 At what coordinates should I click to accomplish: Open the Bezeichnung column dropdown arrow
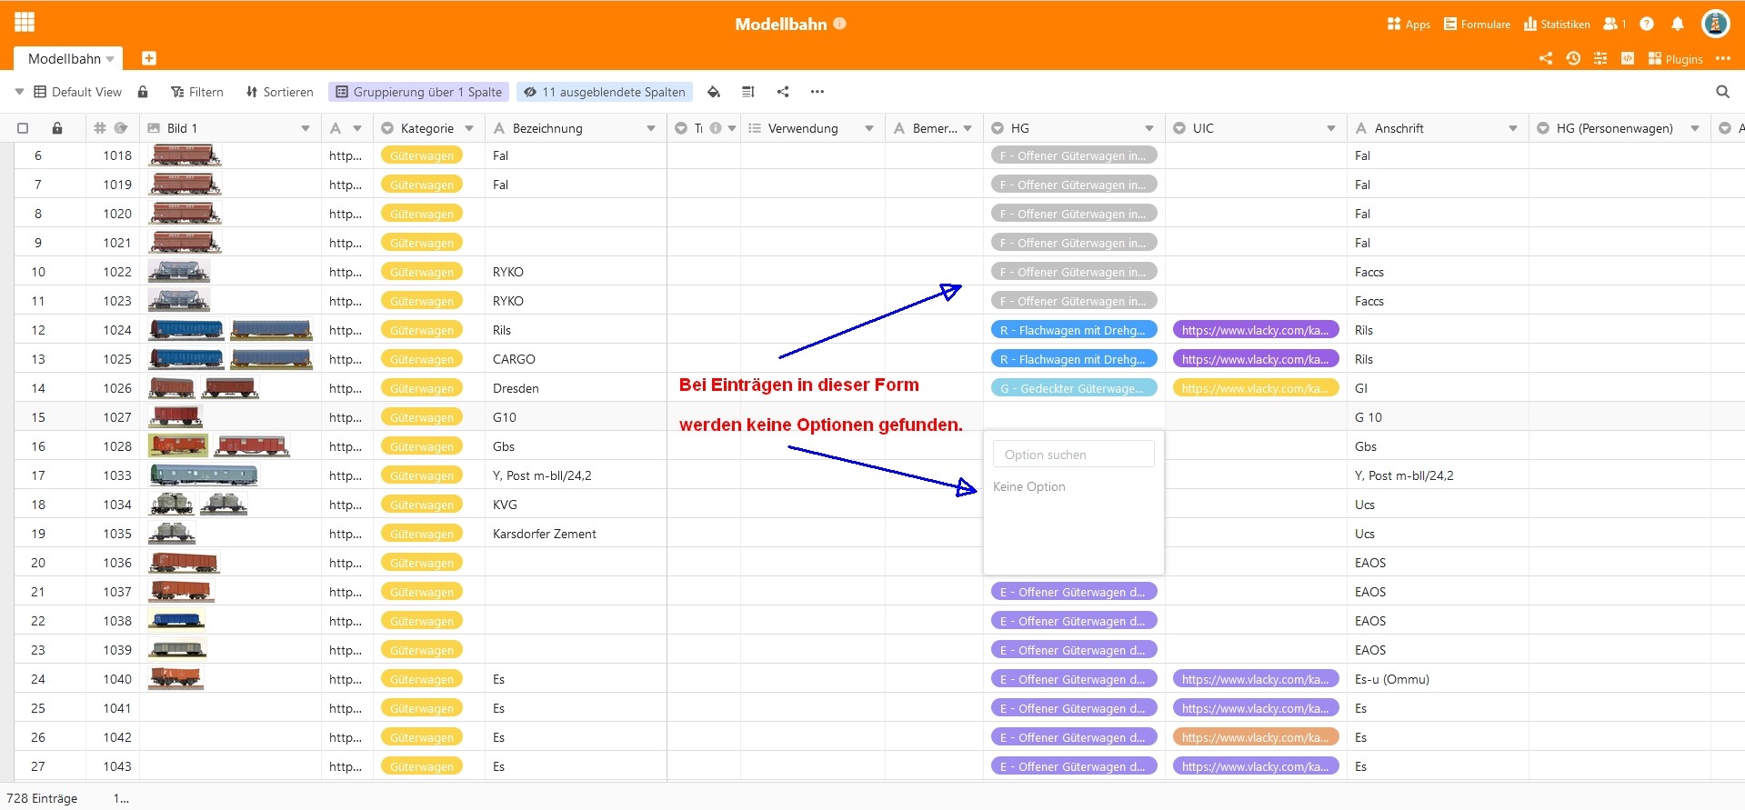click(x=651, y=128)
